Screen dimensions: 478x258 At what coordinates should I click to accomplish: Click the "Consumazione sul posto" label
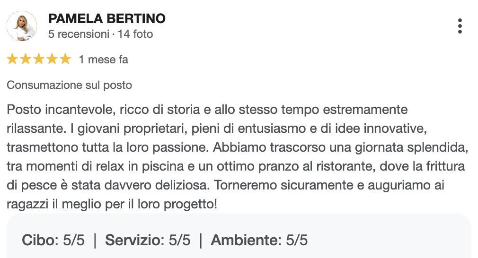coord(69,86)
